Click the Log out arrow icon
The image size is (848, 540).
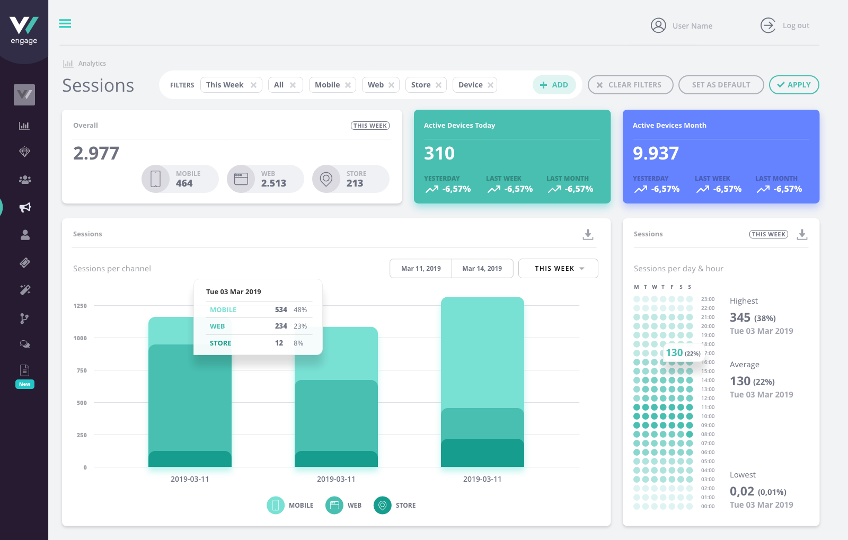click(768, 25)
